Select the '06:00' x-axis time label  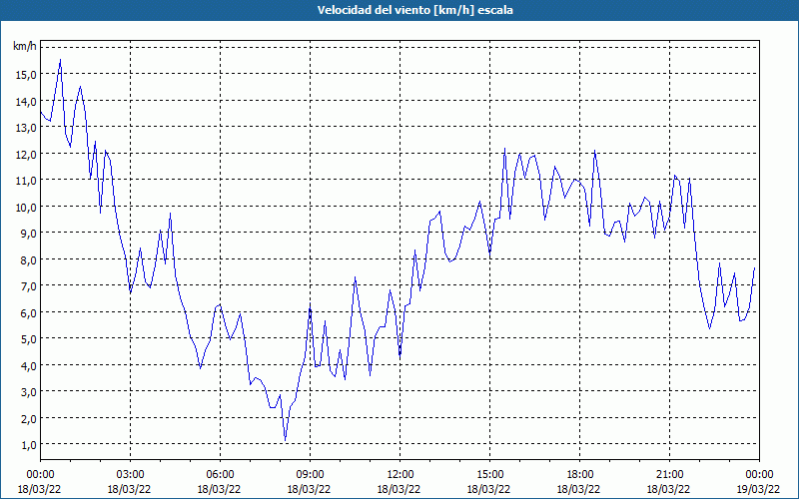tap(220, 475)
